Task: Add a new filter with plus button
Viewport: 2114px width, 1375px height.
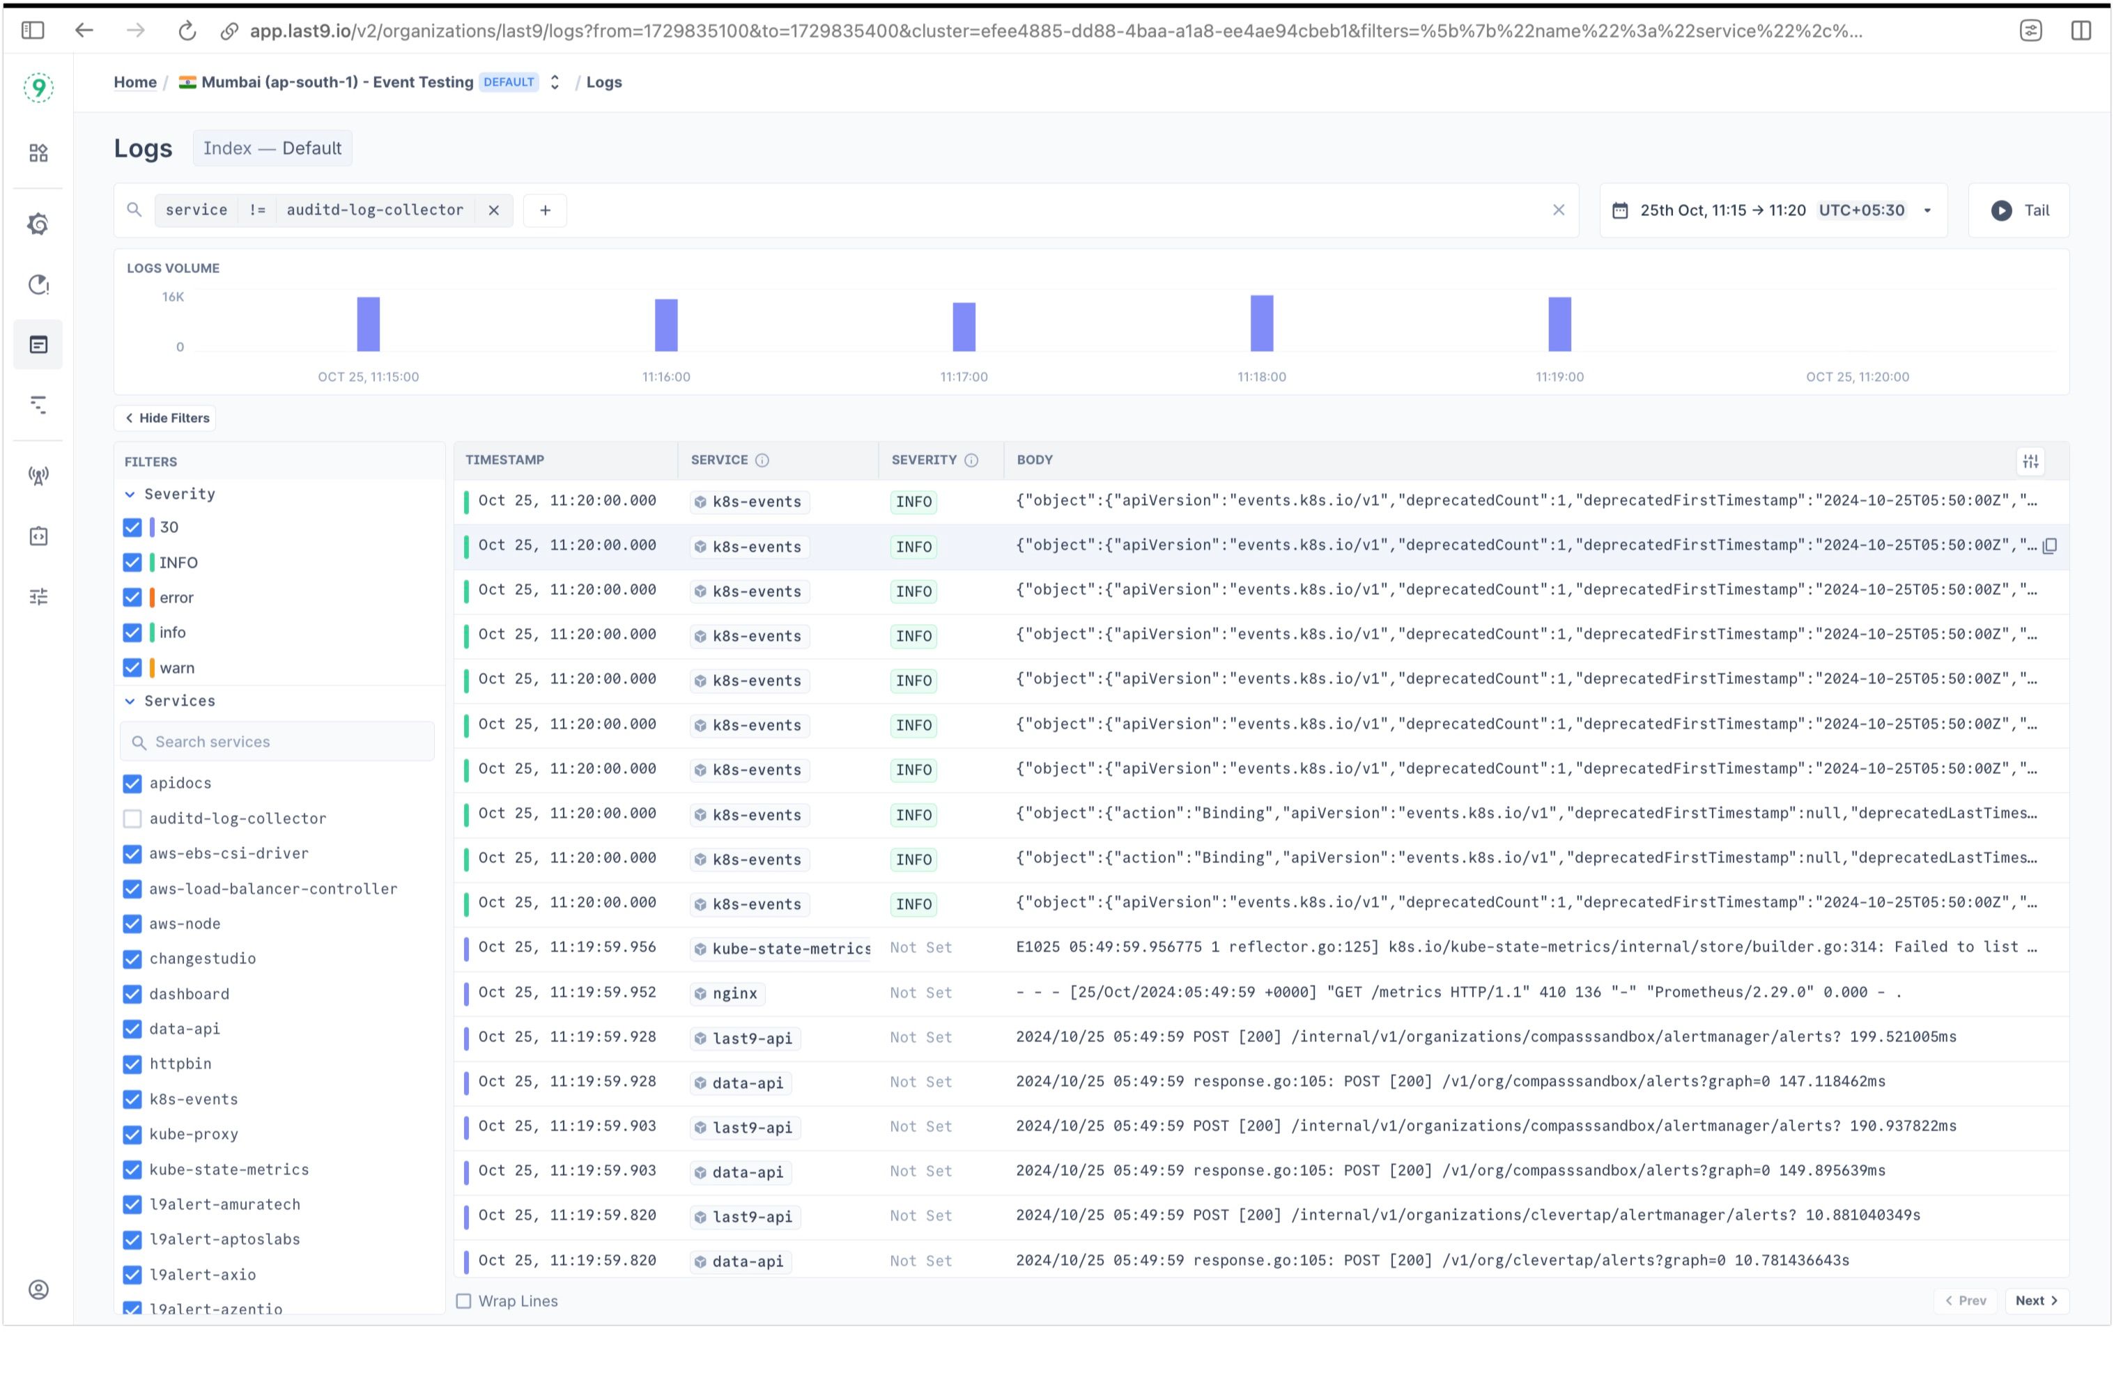Action: click(546, 210)
